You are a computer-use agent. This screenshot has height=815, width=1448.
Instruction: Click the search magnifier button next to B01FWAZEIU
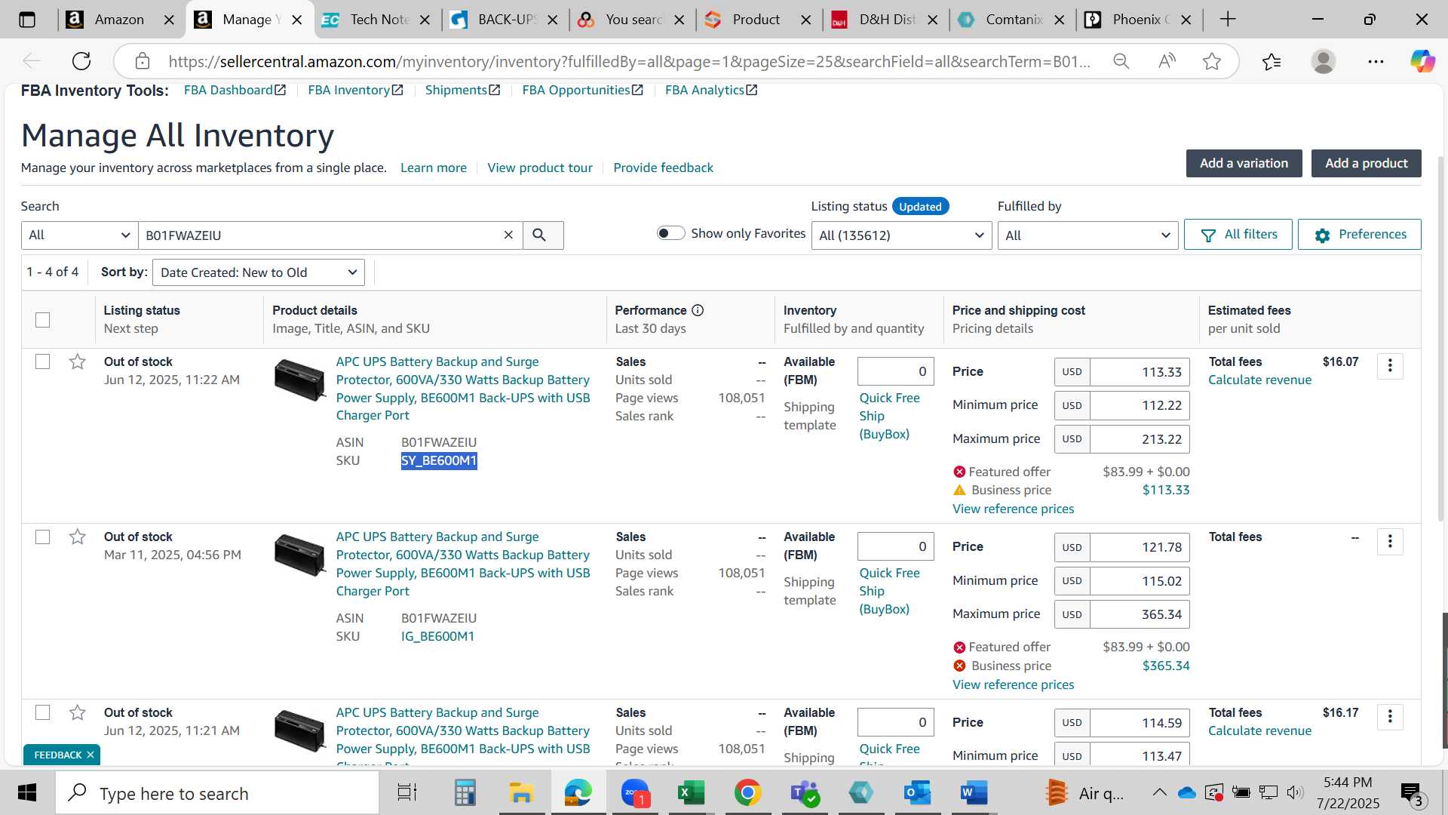click(x=539, y=235)
